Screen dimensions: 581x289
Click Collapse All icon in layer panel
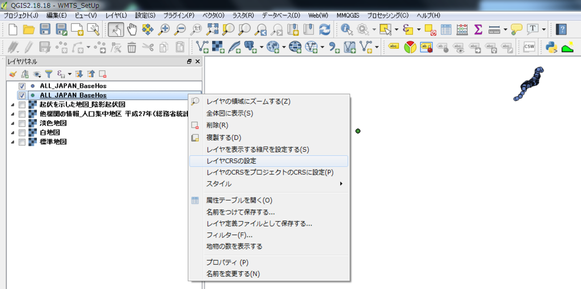tap(91, 74)
